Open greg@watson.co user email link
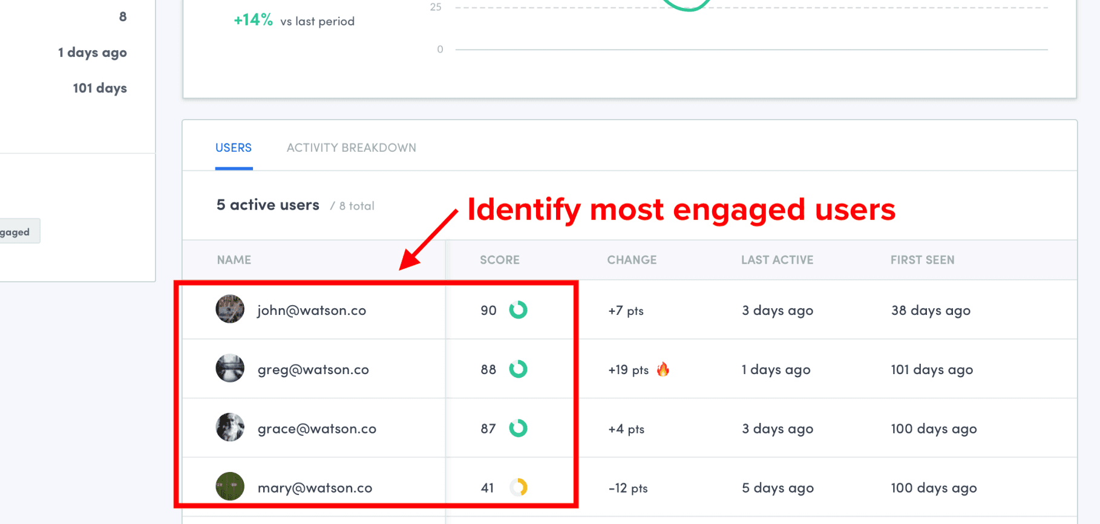This screenshot has height=524, width=1100. (x=313, y=370)
